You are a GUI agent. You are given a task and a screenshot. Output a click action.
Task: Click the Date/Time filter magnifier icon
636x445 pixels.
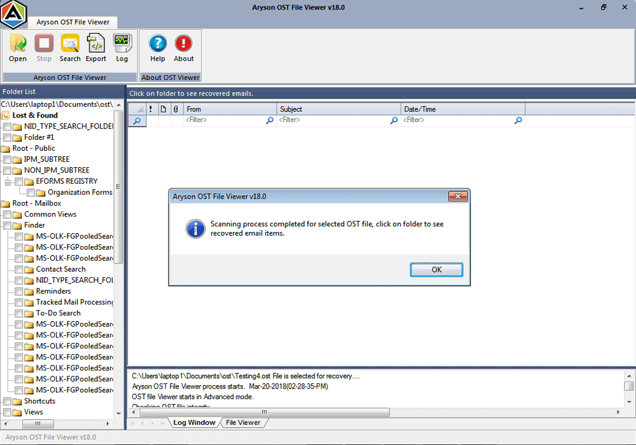pyautogui.click(x=518, y=120)
